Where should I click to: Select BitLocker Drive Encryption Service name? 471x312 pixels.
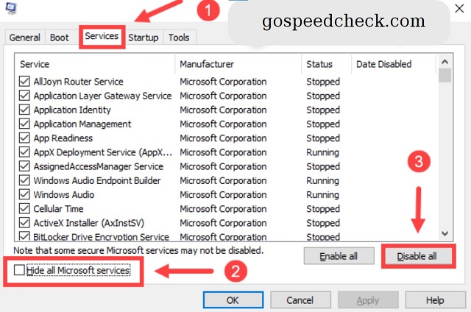pyautogui.click(x=102, y=236)
